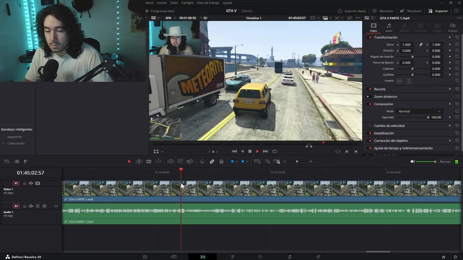Toggle timeline Snapping magnet icon
Image resolution: width=463 pixels, height=260 pixels.
(202, 161)
